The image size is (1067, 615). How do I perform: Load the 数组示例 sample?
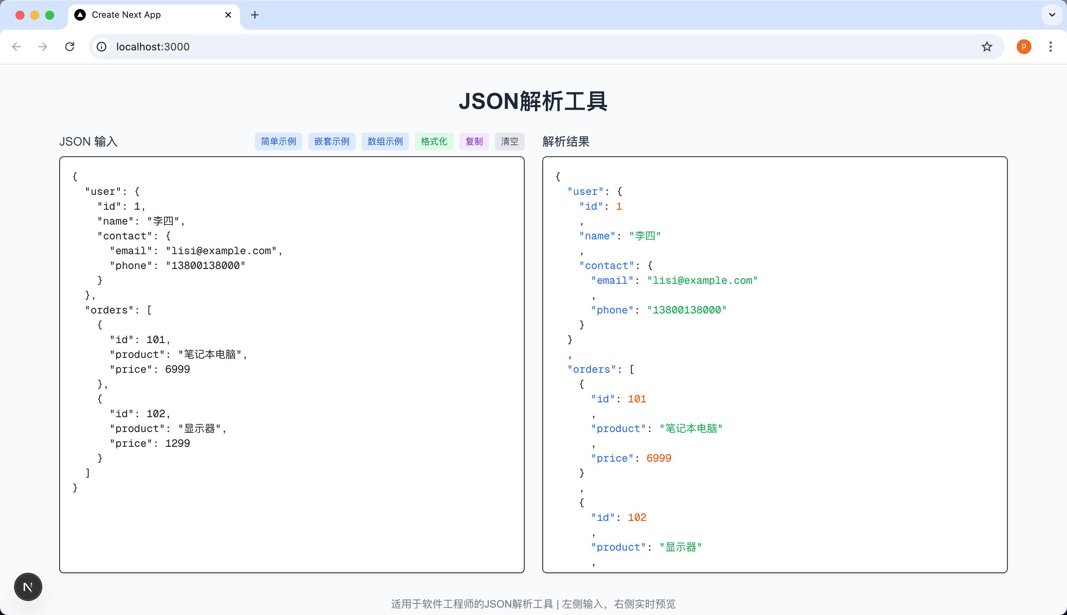pos(385,142)
